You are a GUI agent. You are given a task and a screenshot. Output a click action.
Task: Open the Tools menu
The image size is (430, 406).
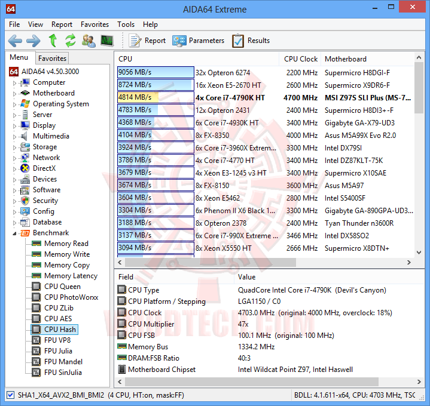(126, 24)
